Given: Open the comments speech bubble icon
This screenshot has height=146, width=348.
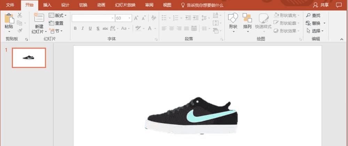Looking at the screenshot, I should (339, 5).
